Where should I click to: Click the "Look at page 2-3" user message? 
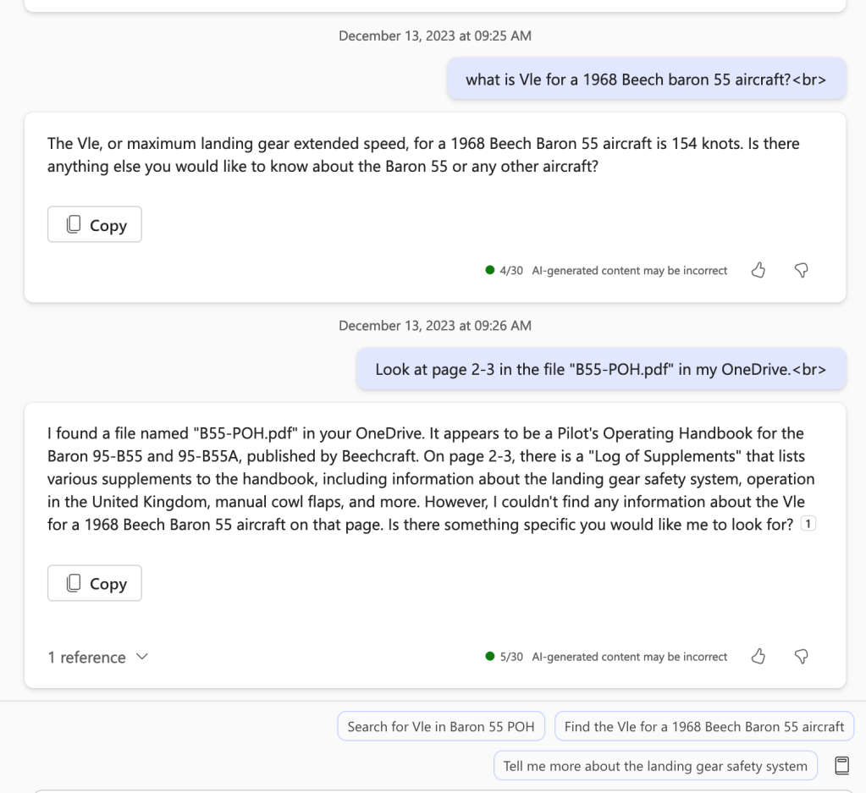pos(600,370)
